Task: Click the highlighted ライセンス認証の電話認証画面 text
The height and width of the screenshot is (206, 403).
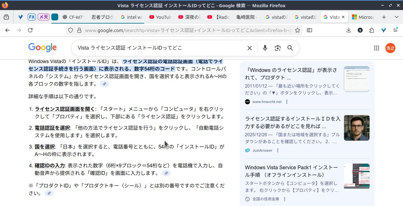Action: tap(126, 65)
